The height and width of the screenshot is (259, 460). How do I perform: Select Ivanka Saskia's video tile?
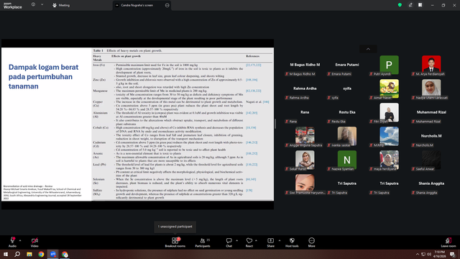(x=347, y=137)
